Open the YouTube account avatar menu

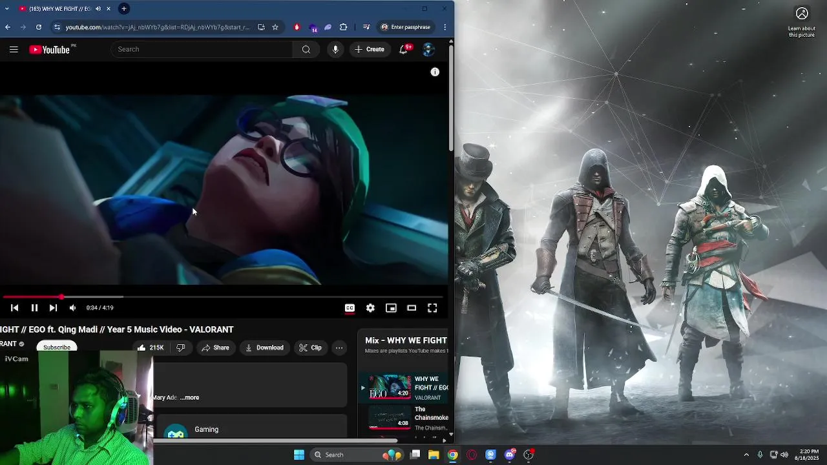tap(428, 49)
